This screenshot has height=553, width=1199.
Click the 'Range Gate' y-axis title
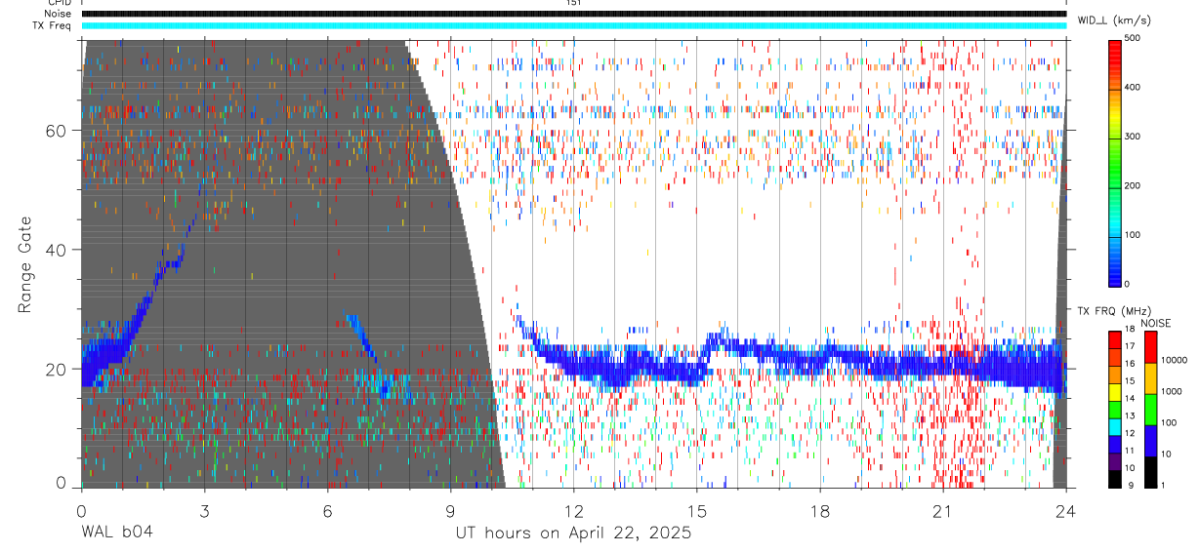[25, 264]
